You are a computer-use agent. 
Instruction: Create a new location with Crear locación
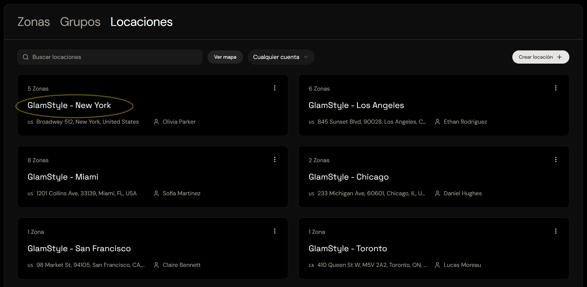coord(540,57)
